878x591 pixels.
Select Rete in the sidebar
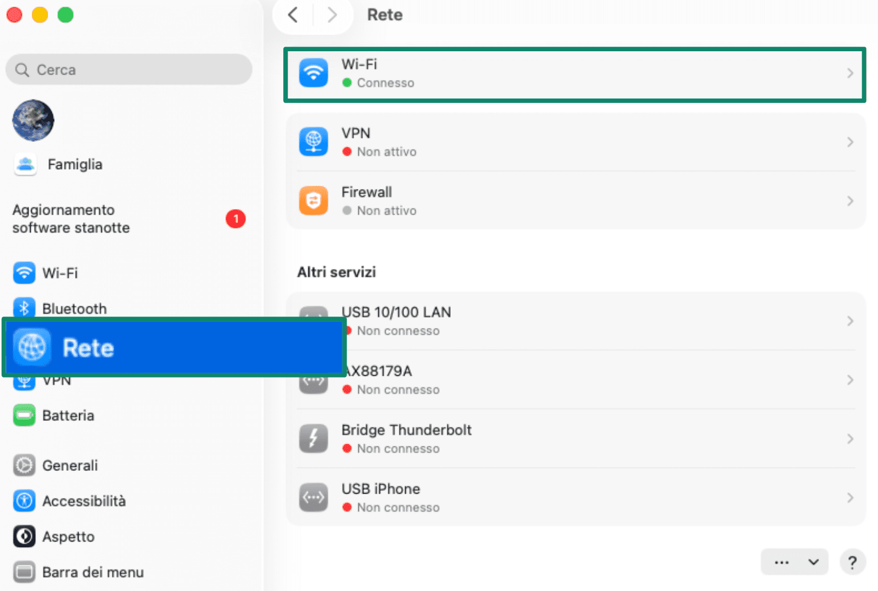coord(88,347)
